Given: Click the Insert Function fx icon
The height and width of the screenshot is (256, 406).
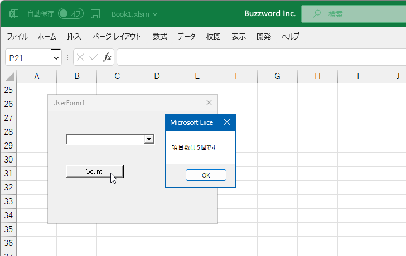Looking at the screenshot, I should pyautogui.click(x=107, y=57).
